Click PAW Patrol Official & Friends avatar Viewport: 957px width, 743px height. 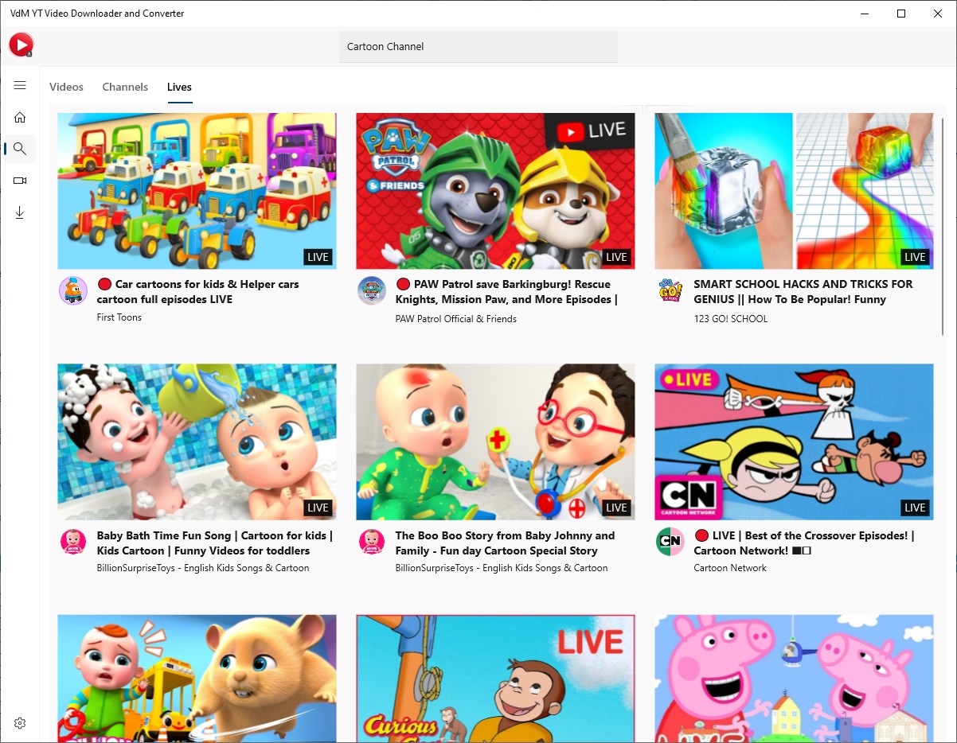click(372, 290)
